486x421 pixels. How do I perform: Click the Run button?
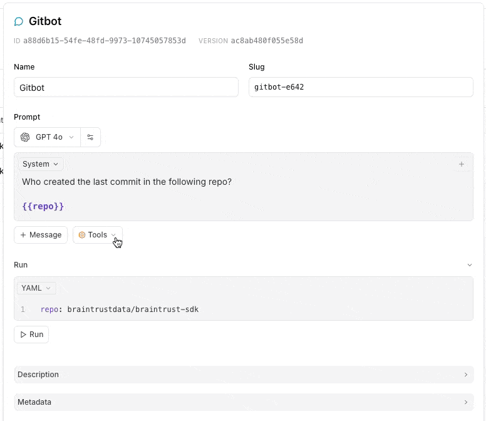click(x=31, y=335)
